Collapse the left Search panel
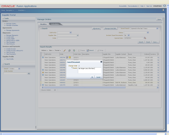 point(3,64)
